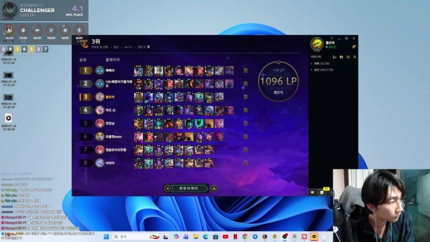This screenshot has width=430, height=242.
Task: Click the 1096 LP ranked emblem
Action: click(278, 81)
